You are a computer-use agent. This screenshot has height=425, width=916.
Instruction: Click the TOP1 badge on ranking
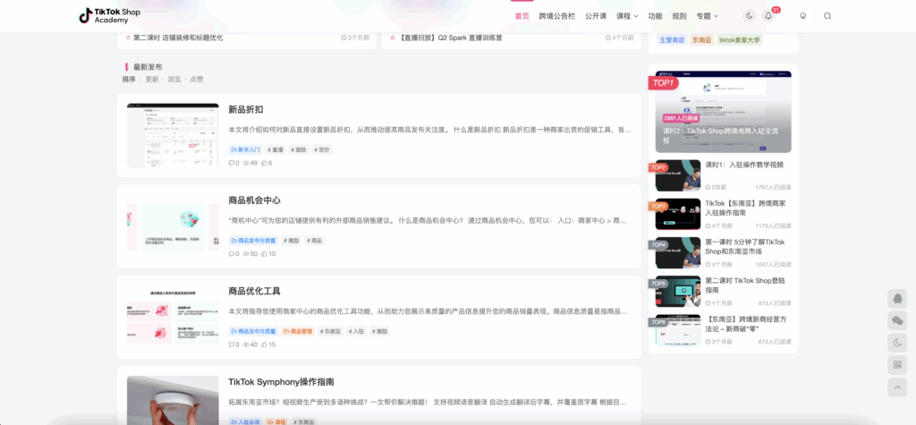click(663, 83)
